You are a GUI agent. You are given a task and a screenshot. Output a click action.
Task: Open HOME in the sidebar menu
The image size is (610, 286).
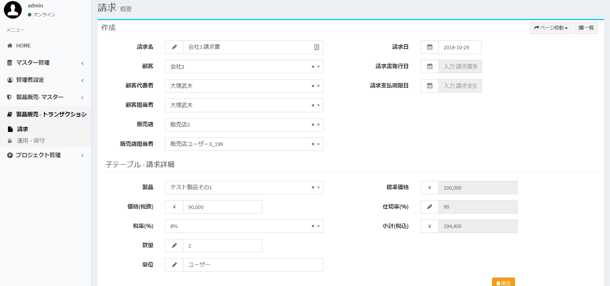click(x=23, y=46)
